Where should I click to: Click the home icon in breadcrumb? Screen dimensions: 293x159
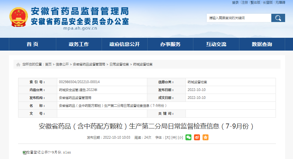coord(18,65)
